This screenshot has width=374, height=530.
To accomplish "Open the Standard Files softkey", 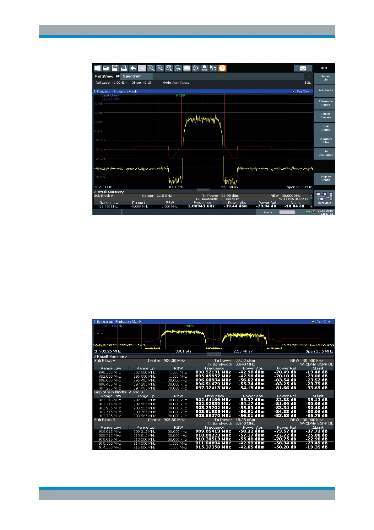I will (324, 141).
